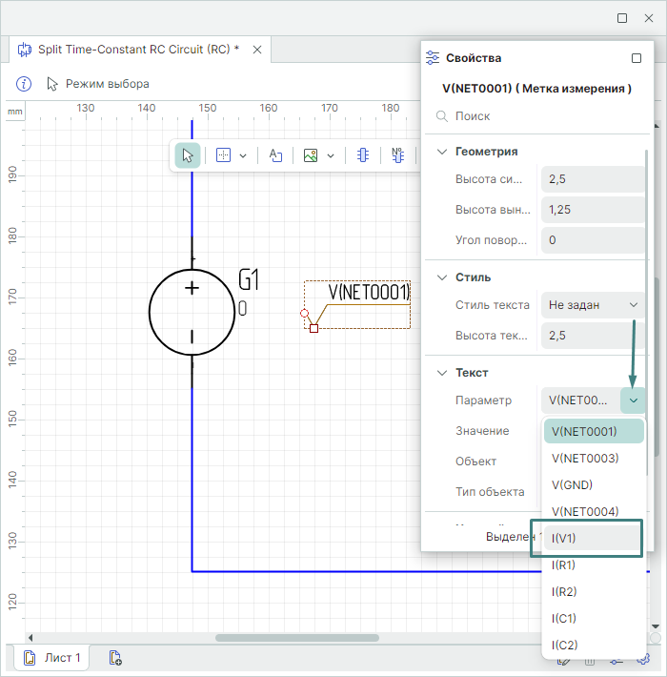Expand the arrow next to image tool
This screenshot has width=667, height=677.
pos(331,155)
